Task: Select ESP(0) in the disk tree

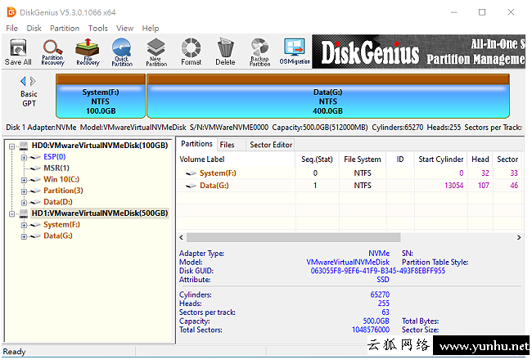Action: (54, 157)
